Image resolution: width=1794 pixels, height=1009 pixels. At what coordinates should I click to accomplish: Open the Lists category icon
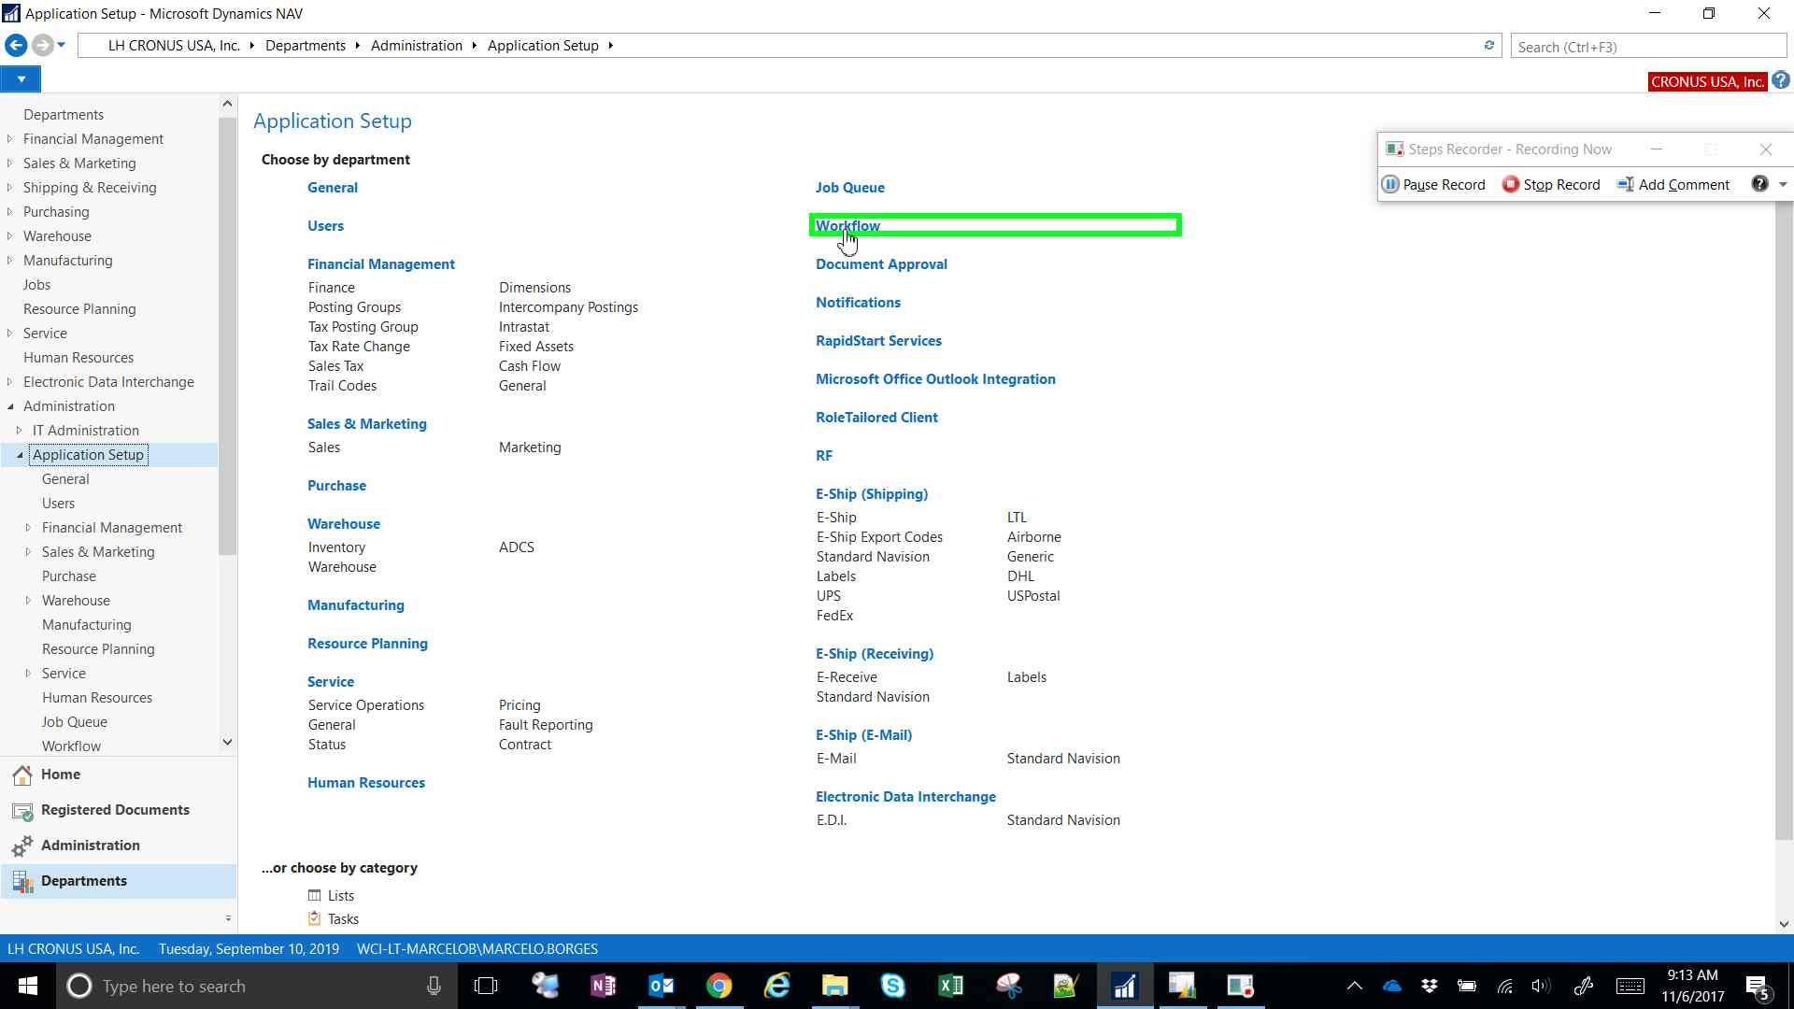pos(315,895)
